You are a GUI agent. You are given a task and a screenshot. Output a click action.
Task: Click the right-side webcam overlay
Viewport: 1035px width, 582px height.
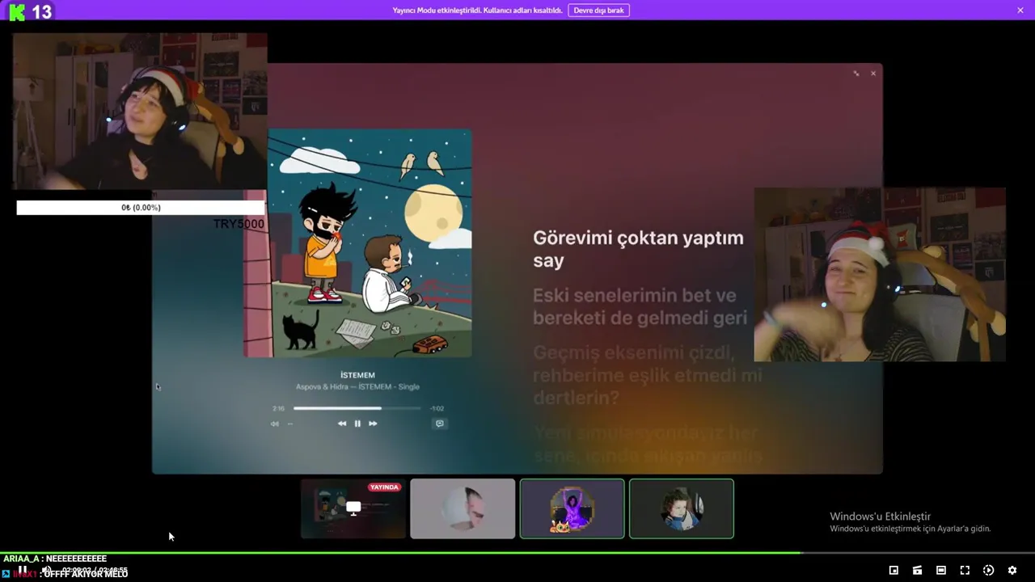(x=880, y=275)
